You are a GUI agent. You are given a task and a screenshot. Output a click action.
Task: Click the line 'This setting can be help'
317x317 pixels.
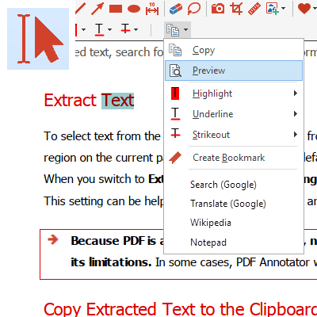(104, 201)
